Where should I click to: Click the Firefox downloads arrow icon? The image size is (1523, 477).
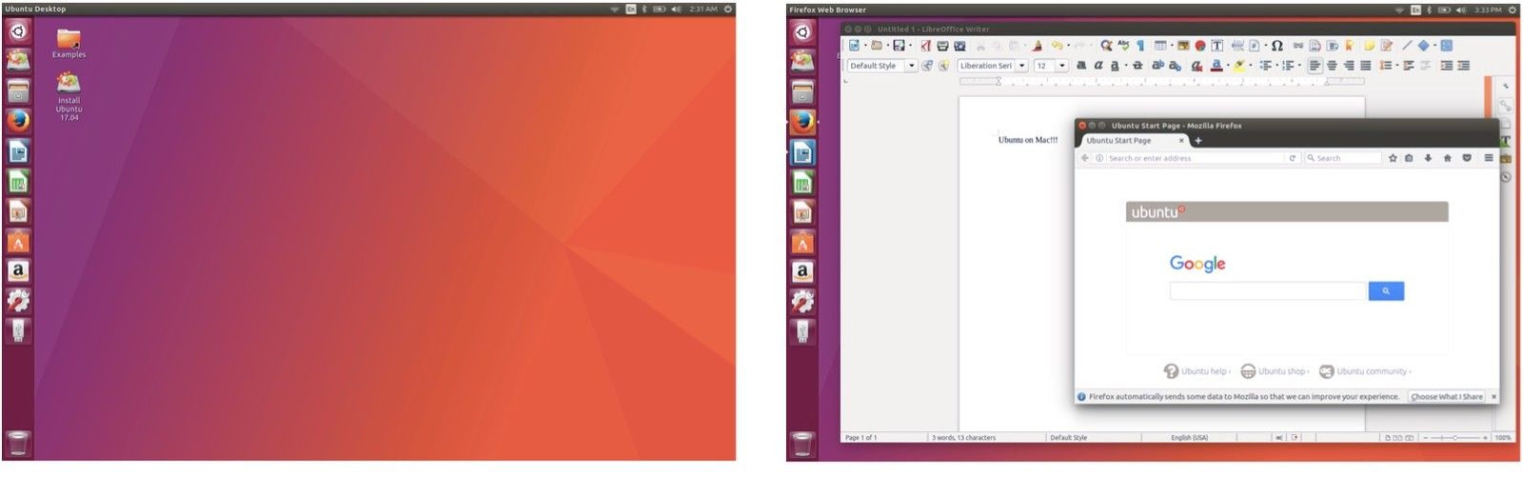[x=1428, y=158]
